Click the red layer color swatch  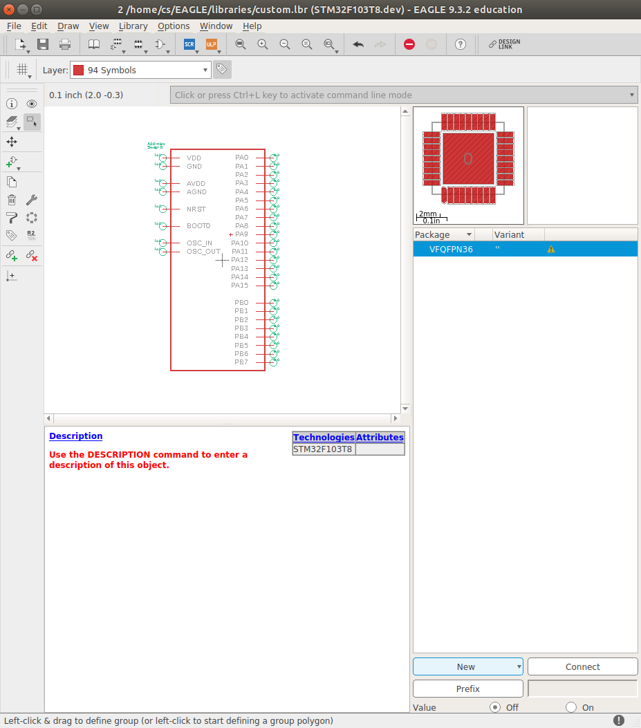[x=79, y=70]
